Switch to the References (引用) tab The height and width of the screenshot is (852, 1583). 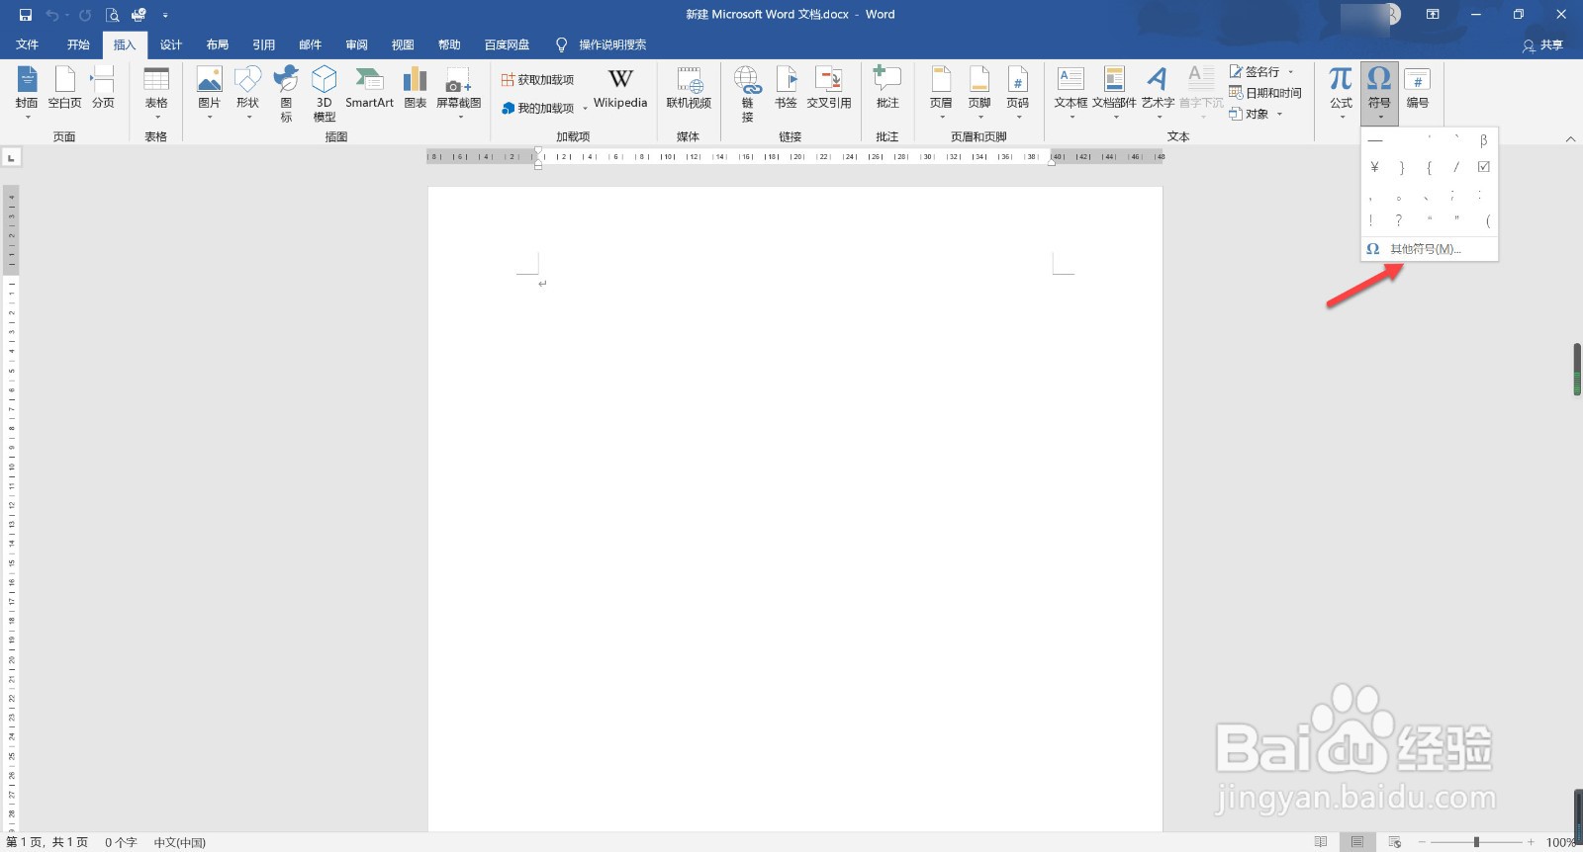click(264, 44)
